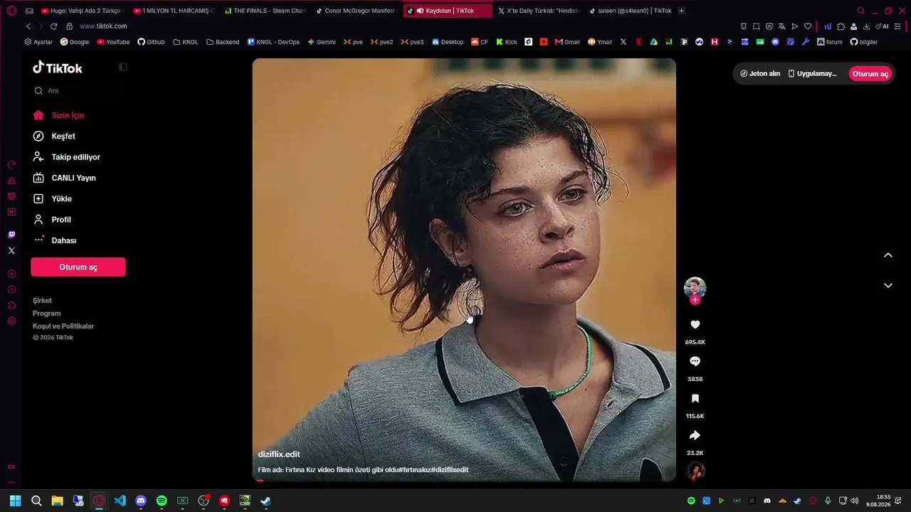Go to the next video with down chevron

888,285
